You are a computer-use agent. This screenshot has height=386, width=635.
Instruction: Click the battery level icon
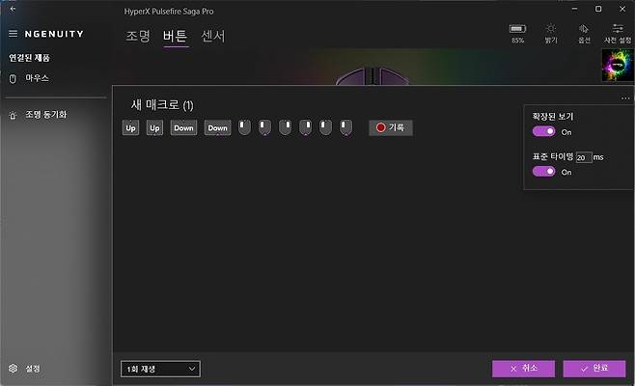click(x=518, y=30)
